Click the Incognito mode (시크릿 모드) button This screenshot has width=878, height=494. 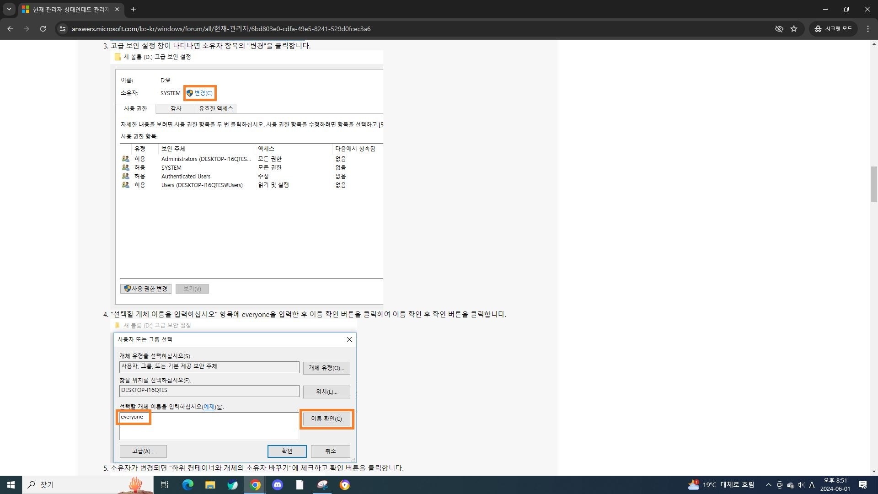pos(833,29)
